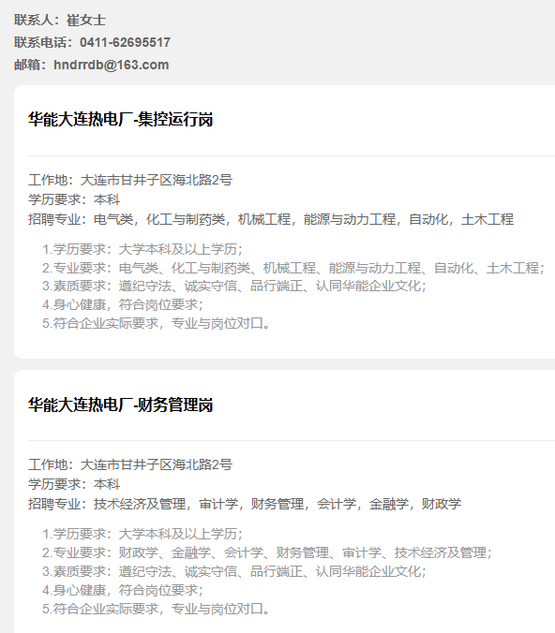The height and width of the screenshot is (633, 555).
Task: Click requirement 5 专业与岗位对口 in first card
Action: pos(156,323)
